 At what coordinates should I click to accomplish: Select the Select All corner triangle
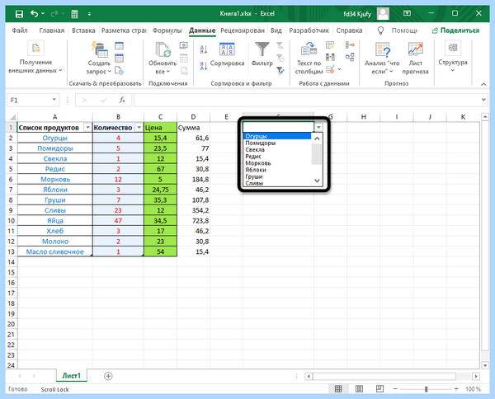coord(12,117)
